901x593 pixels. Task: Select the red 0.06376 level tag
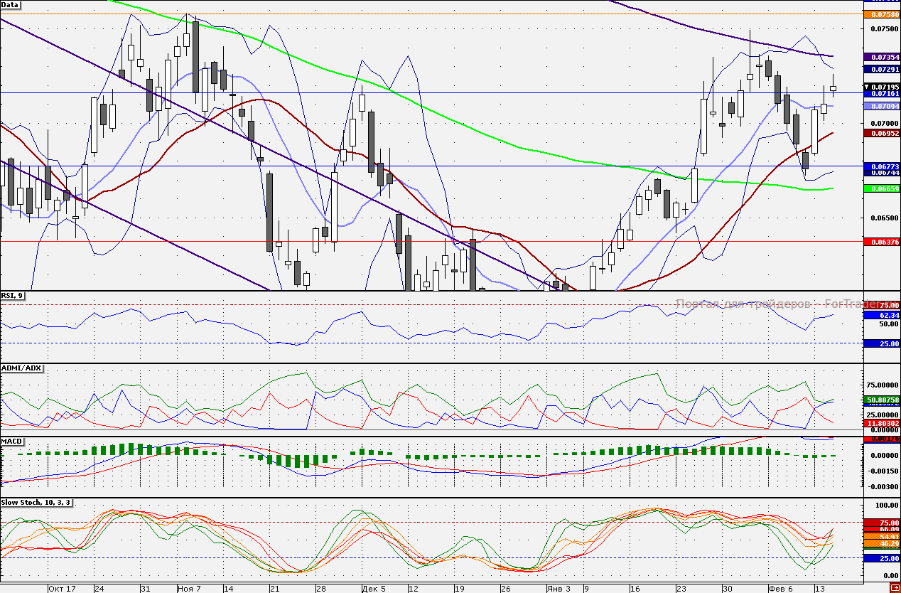point(881,242)
